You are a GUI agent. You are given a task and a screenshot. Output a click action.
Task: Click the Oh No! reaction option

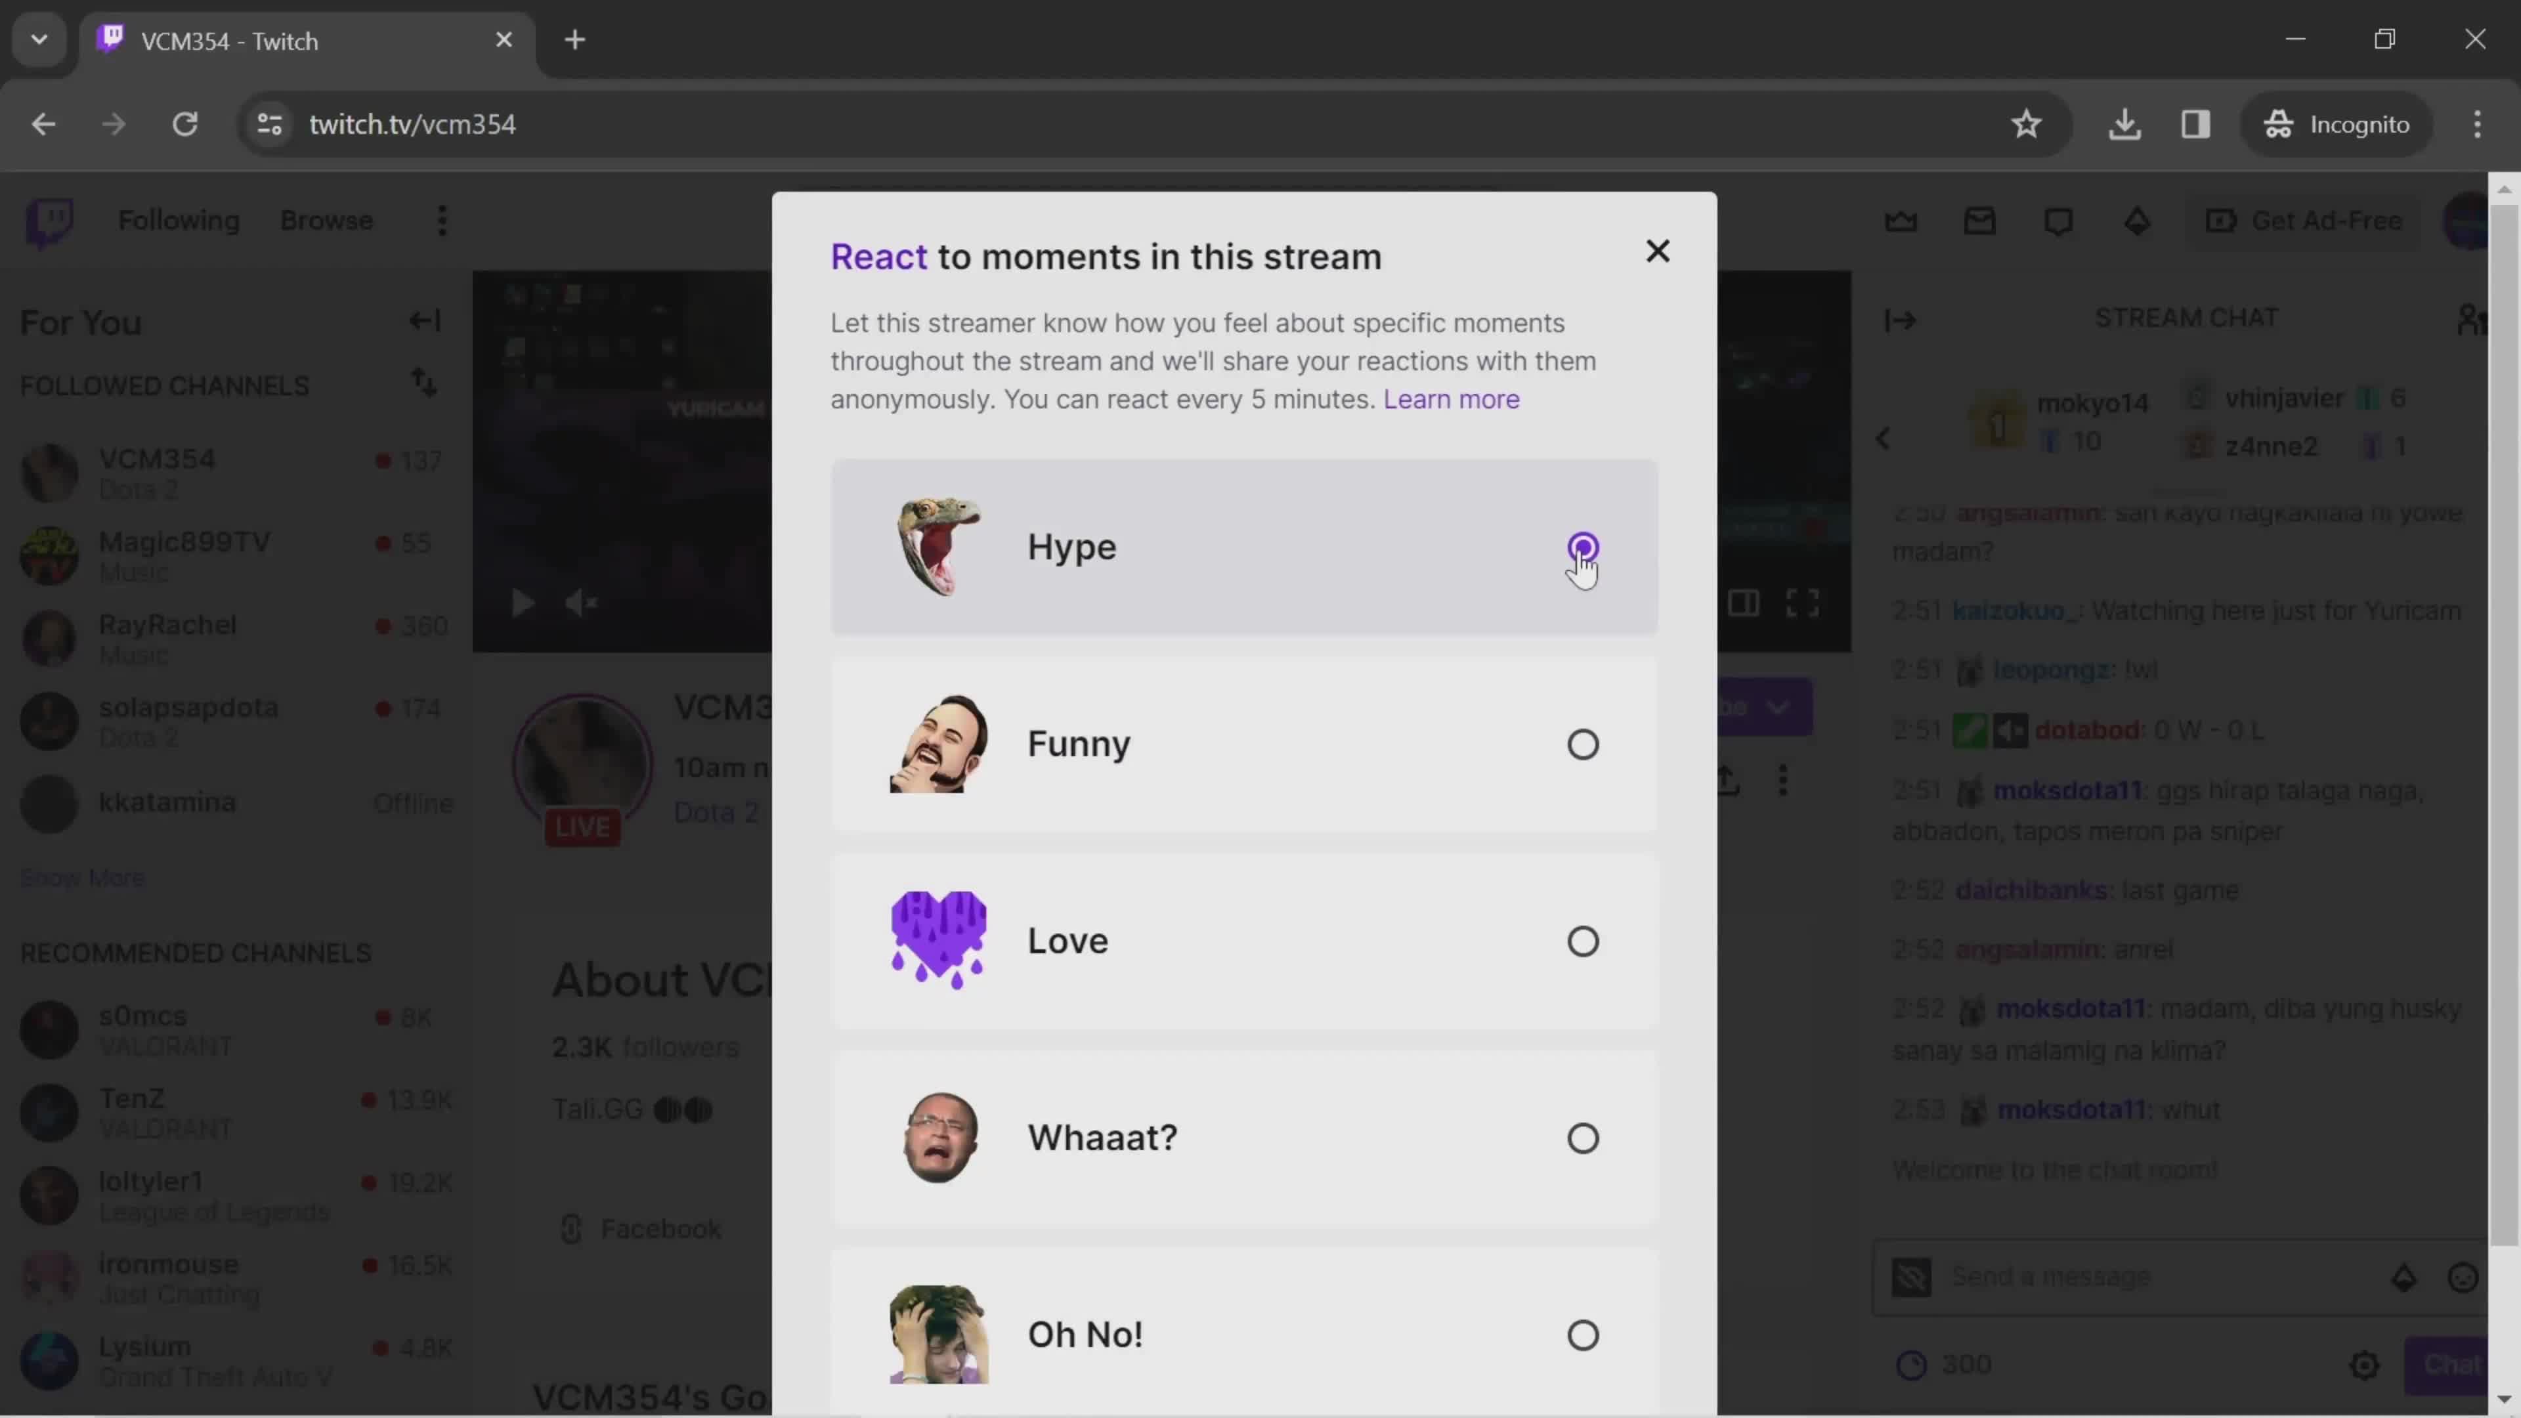[x=1581, y=1335]
